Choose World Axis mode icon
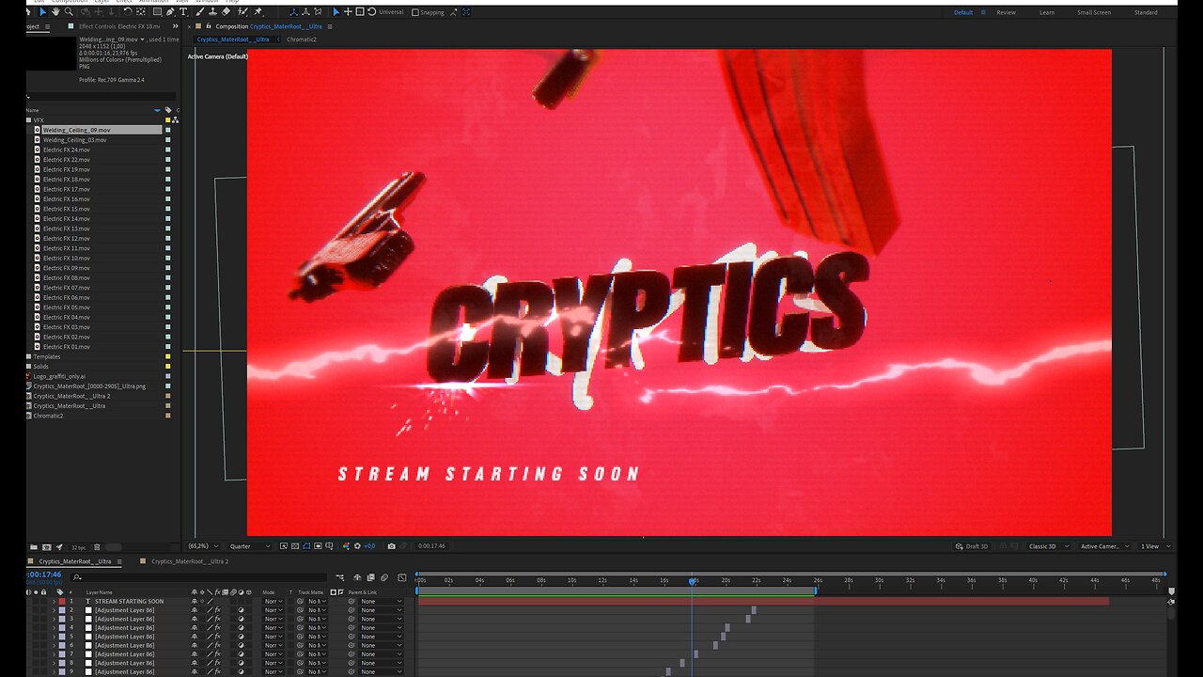 [x=305, y=12]
